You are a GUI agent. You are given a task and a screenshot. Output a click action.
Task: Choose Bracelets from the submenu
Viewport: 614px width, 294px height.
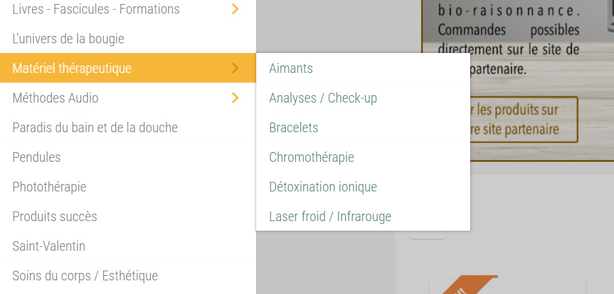click(x=294, y=128)
